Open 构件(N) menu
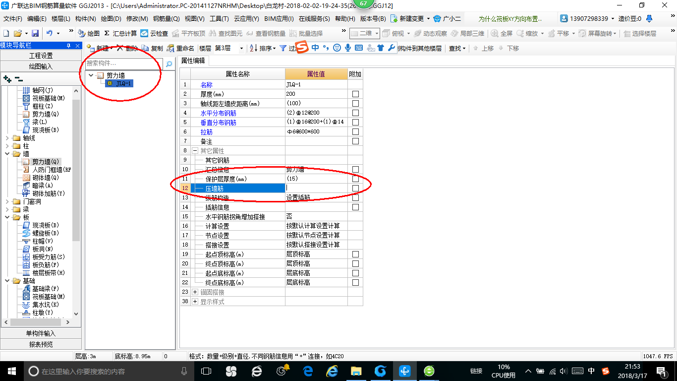Image resolution: width=677 pixels, height=381 pixels. (x=85, y=18)
